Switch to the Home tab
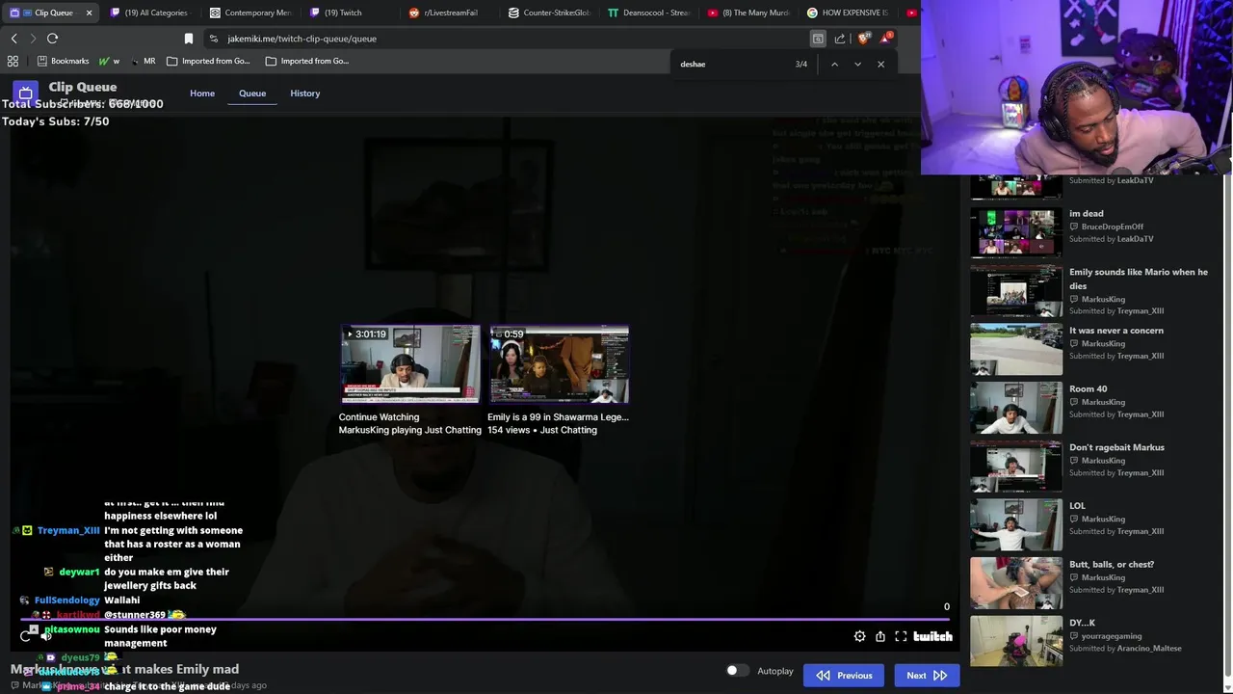The width and height of the screenshot is (1233, 694). pos(202,93)
